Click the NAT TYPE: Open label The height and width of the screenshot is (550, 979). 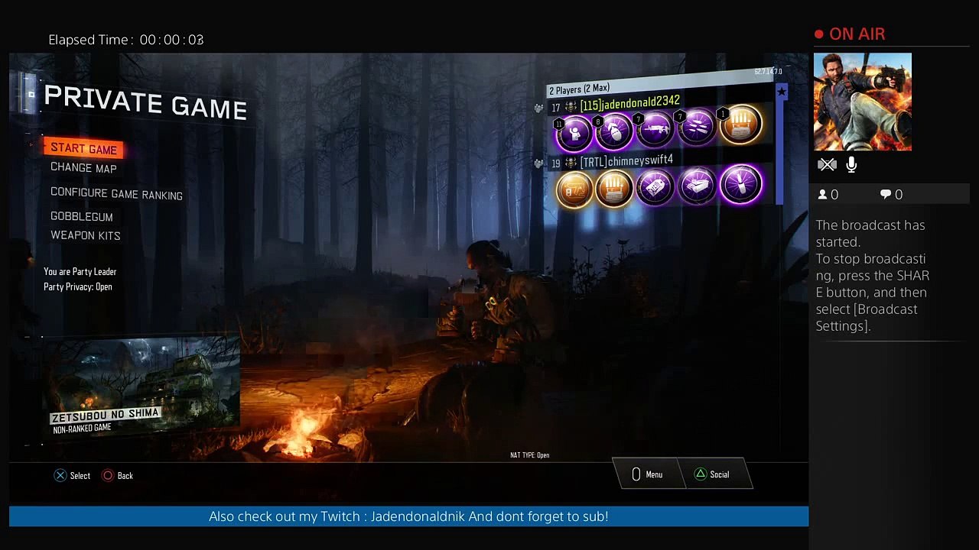530,455
